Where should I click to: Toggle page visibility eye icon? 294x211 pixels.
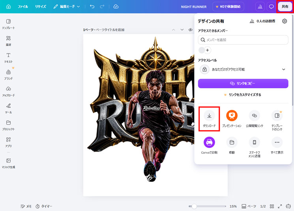[190, 30]
